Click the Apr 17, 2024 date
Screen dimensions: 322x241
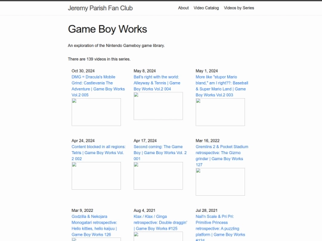[x=145, y=141]
